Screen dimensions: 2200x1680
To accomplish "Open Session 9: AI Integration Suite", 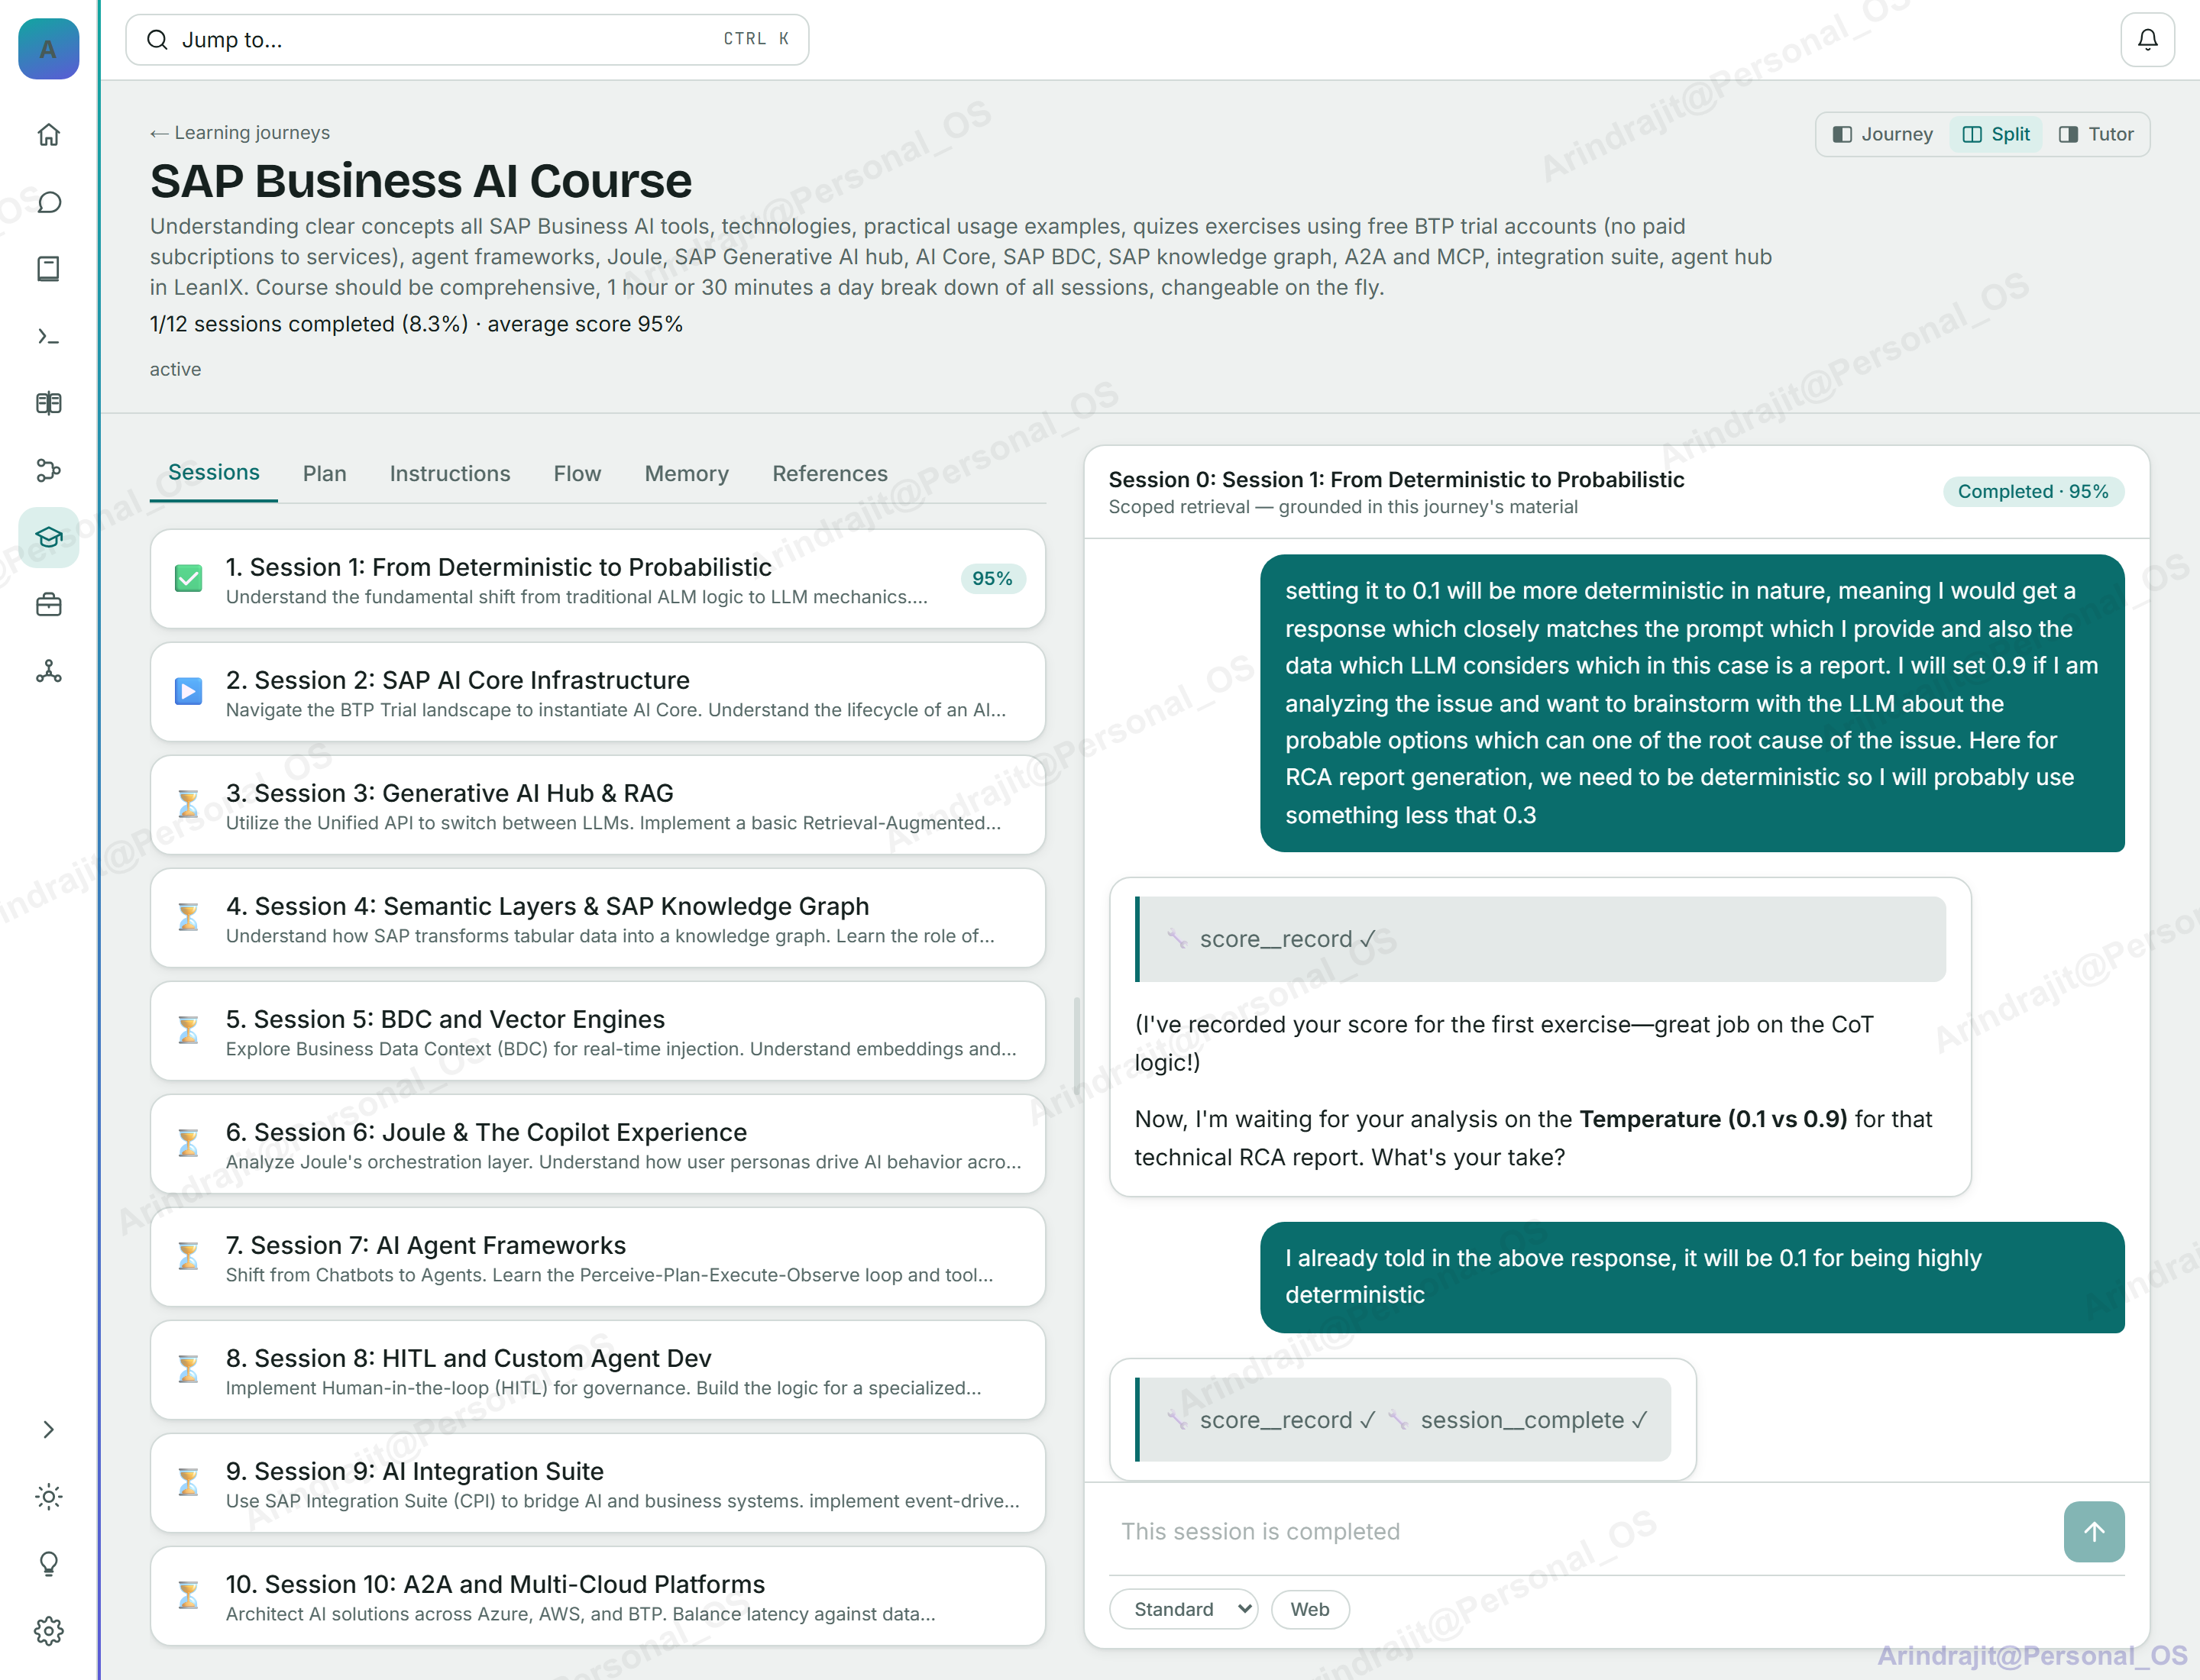I will 597,1483.
